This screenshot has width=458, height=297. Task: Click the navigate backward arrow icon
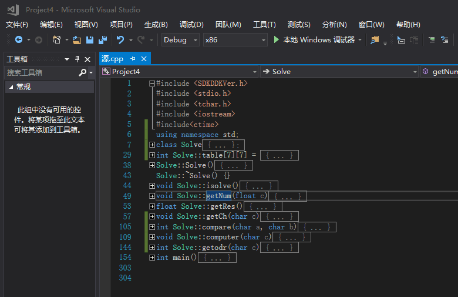[x=19, y=40]
